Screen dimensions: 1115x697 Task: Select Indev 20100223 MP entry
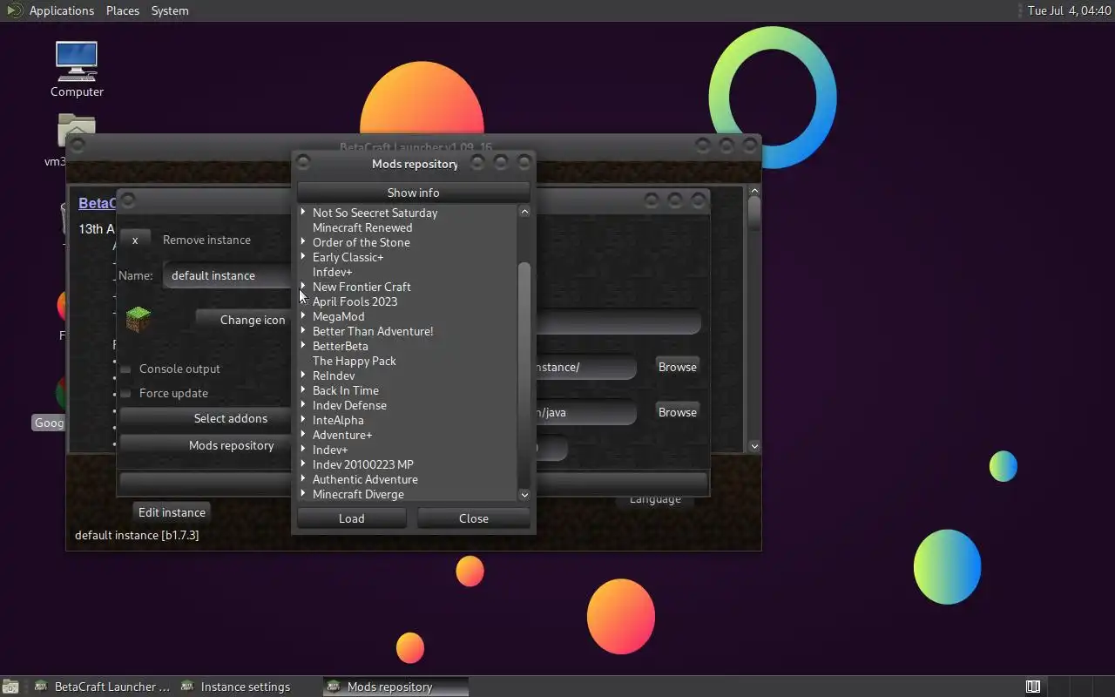point(363,464)
